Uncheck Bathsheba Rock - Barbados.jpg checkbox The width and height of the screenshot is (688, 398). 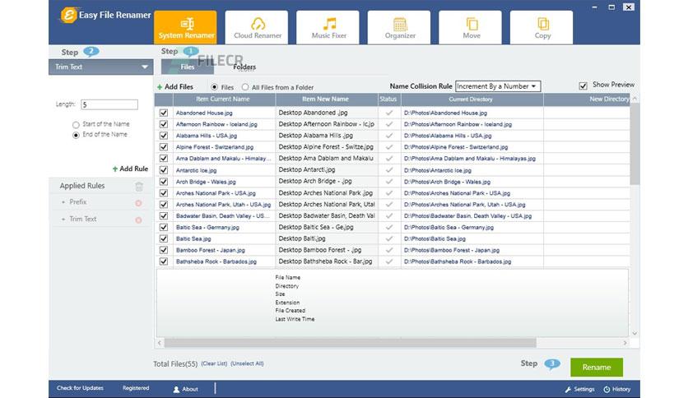(164, 261)
